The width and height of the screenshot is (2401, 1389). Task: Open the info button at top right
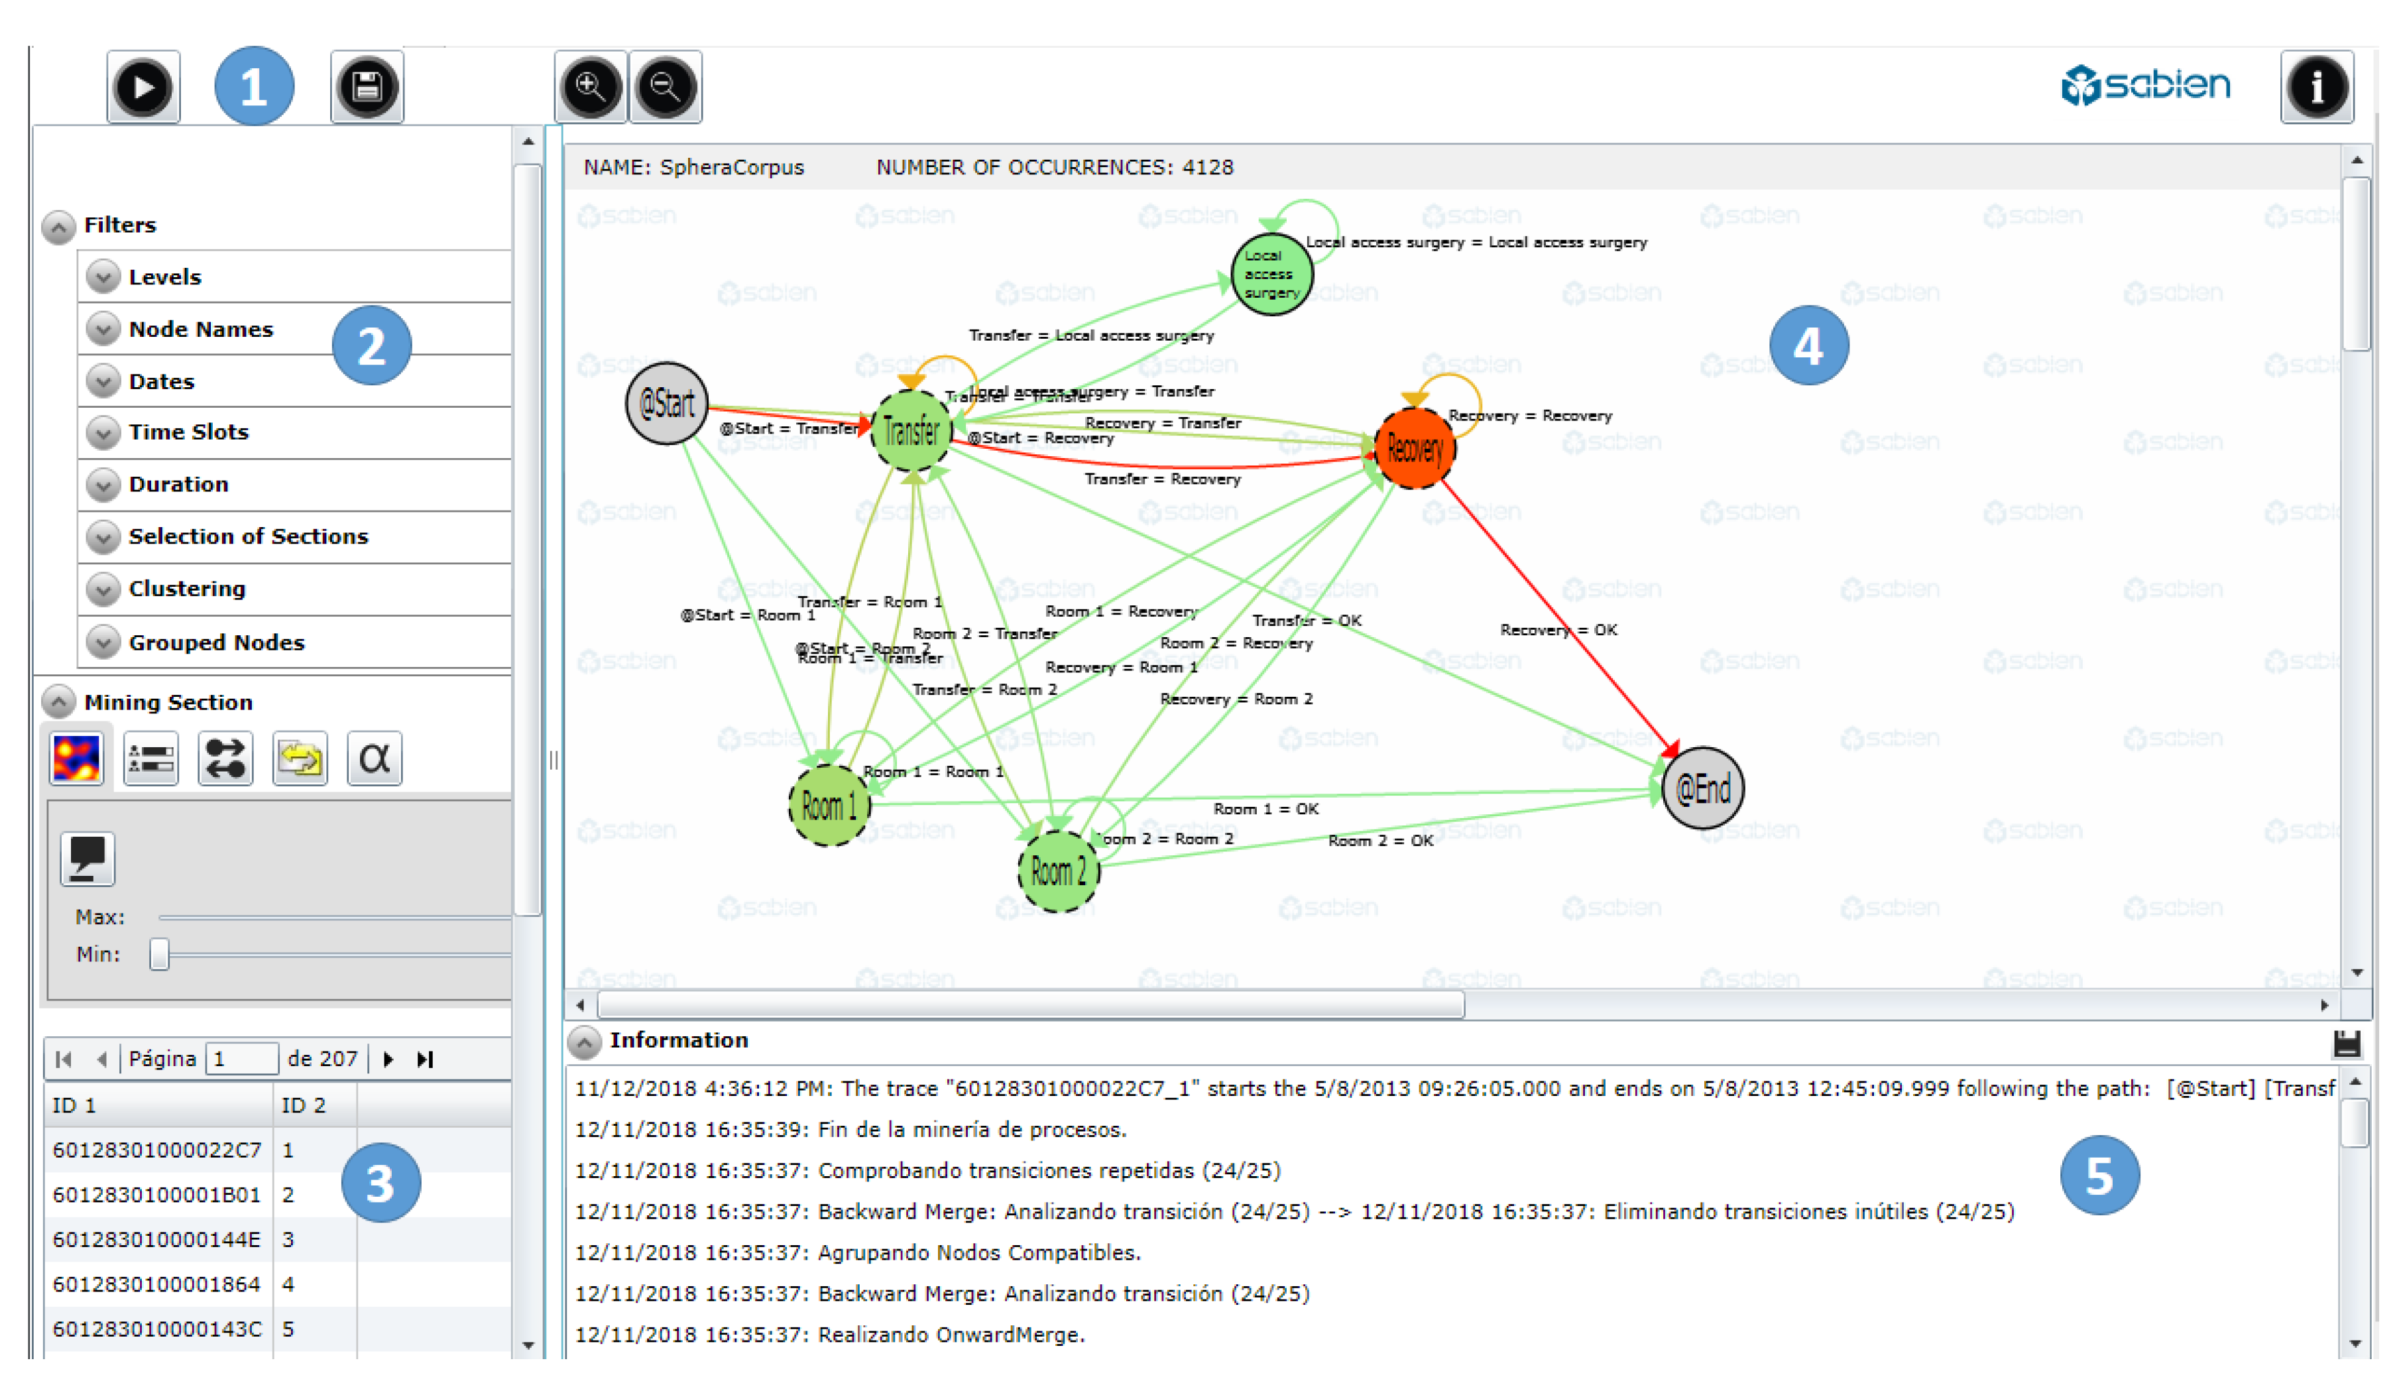coord(2317,88)
